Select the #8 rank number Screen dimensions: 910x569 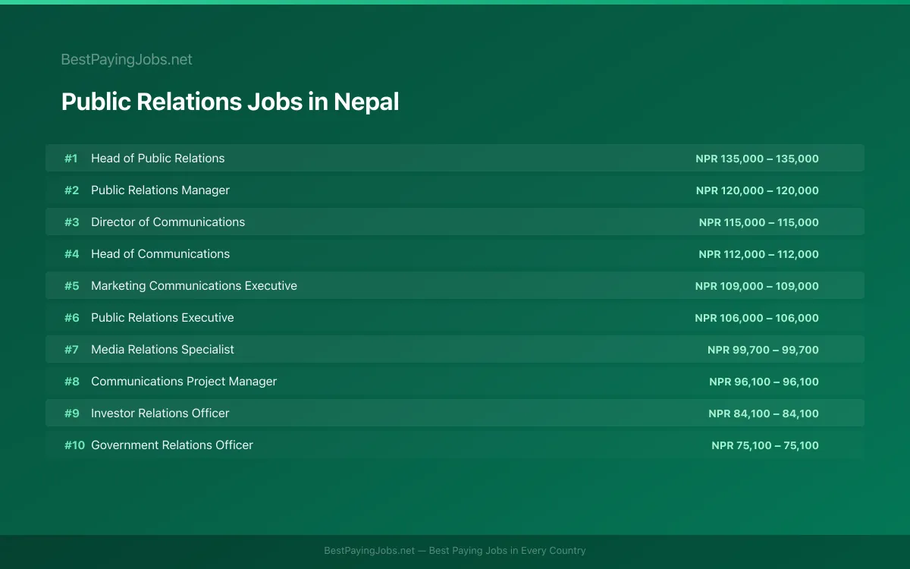click(x=71, y=382)
